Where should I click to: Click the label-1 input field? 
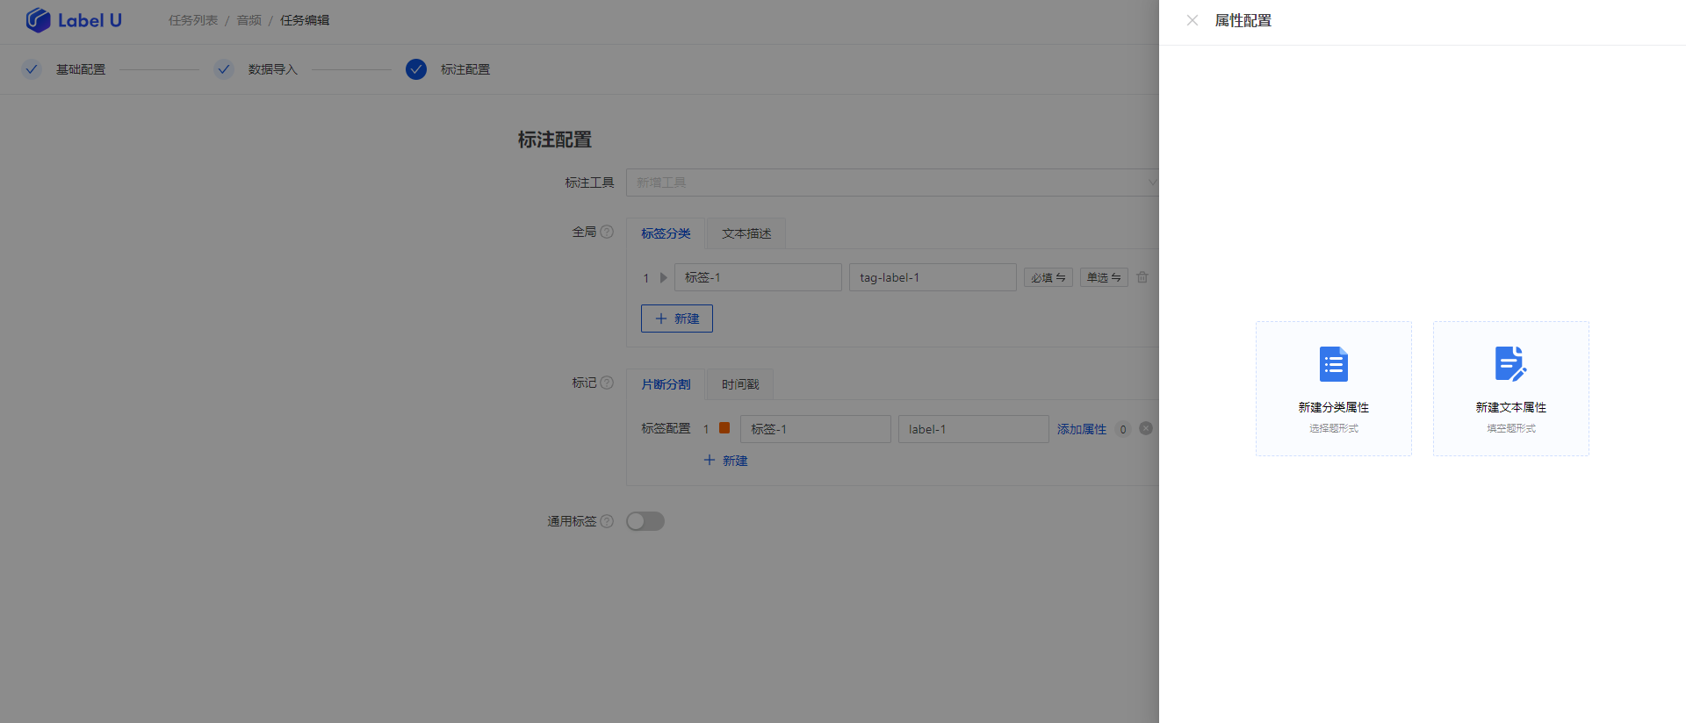click(x=973, y=429)
